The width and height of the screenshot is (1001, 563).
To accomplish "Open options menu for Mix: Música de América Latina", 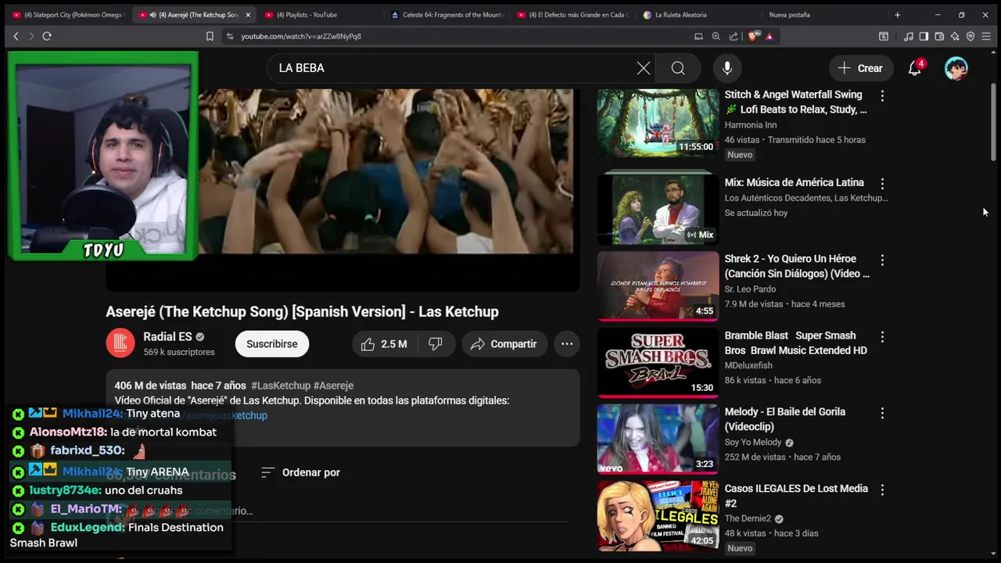I will [882, 183].
